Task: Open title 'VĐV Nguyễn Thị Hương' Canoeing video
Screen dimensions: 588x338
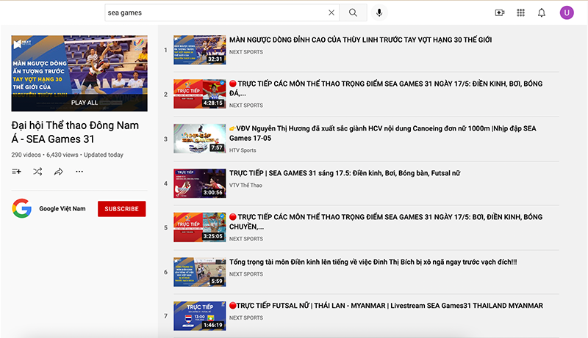Action: click(382, 133)
